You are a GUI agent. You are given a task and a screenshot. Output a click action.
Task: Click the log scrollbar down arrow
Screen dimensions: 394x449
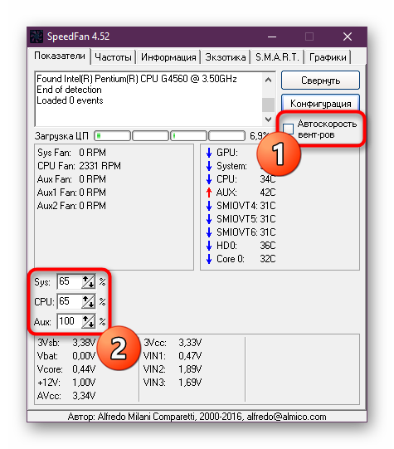click(x=268, y=120)
